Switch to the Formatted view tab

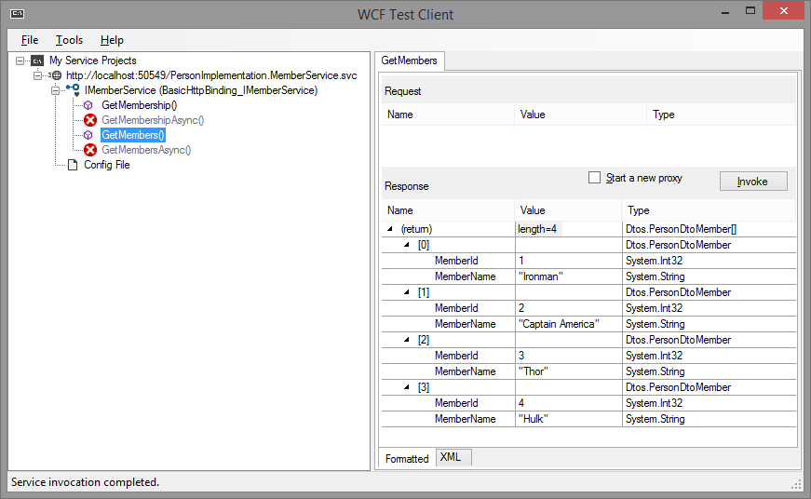pos(407,459)
